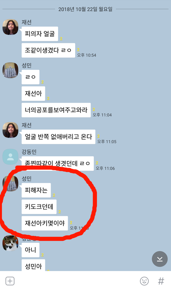Tap 강동민's default avatar icon

10,157
